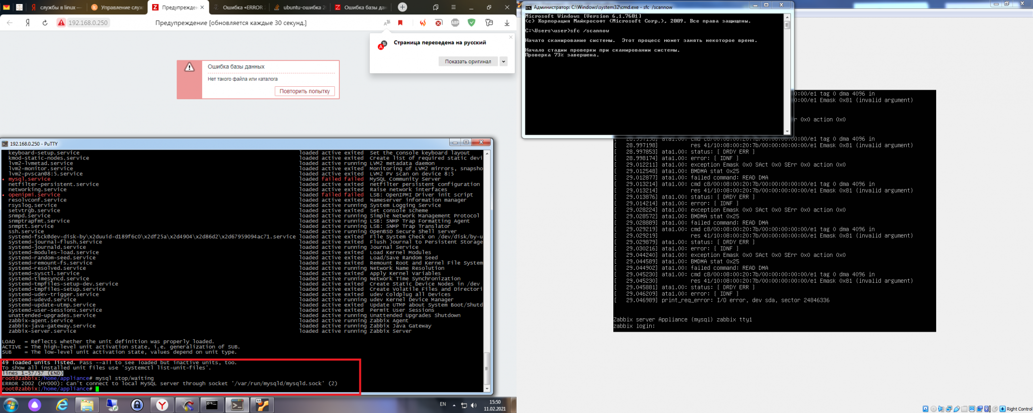
Task: Click the red site security warning icon
Action: [x=61, y=23]
